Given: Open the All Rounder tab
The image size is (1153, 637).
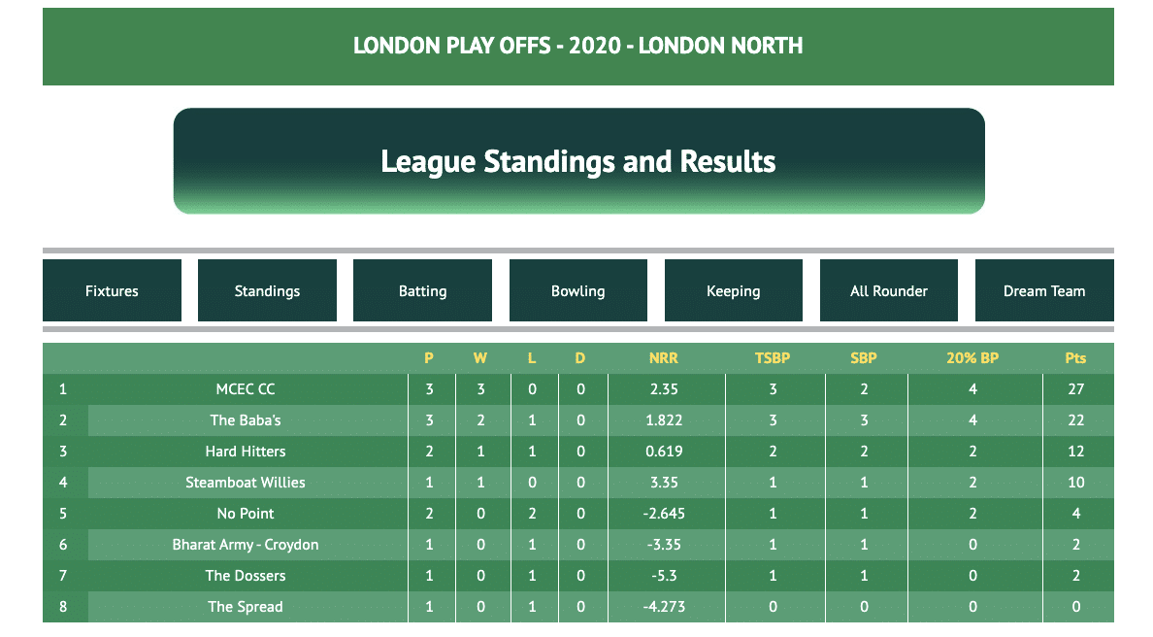Looking at the screenshot, I should pos(888,290).
